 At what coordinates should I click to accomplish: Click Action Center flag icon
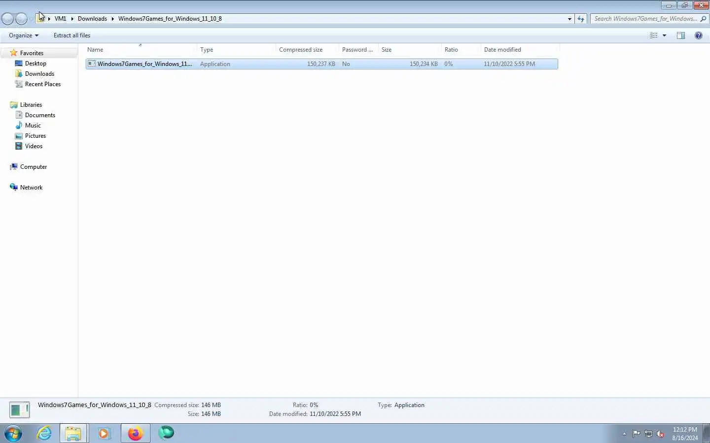tap(637, 434)
